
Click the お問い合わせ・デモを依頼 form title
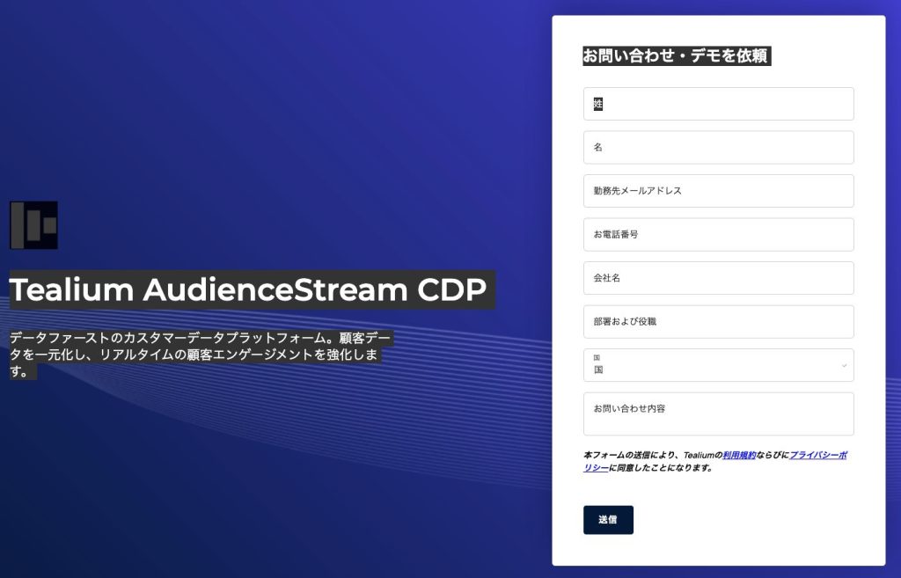coord(675,56)
